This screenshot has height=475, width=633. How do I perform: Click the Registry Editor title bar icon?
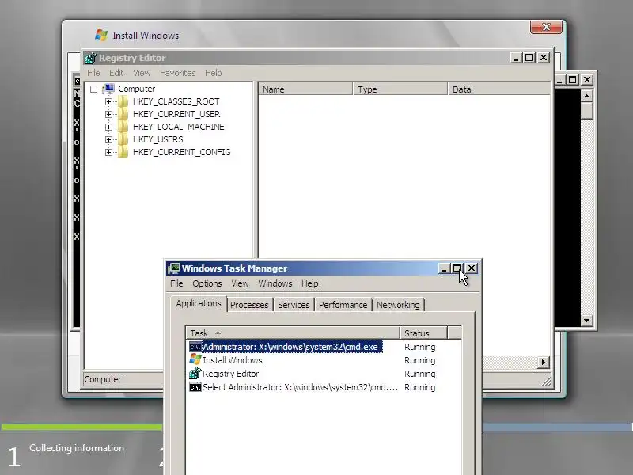tap(90, 58)
